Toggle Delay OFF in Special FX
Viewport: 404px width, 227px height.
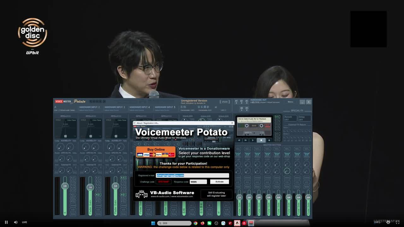pyautogui.click(x=304, y=118)
